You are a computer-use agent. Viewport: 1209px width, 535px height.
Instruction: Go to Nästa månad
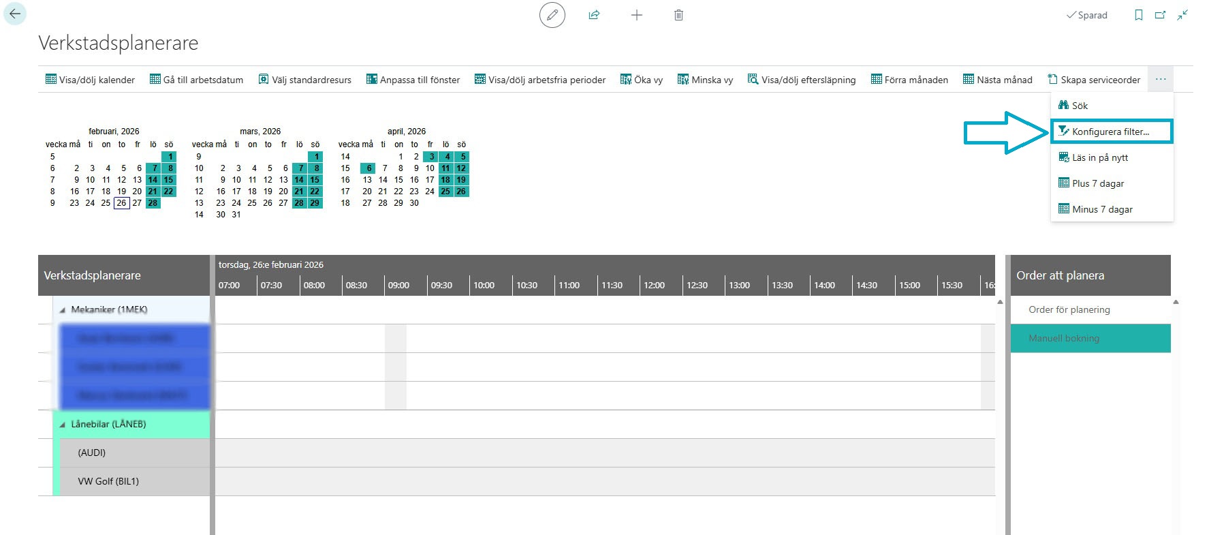(997, 80)
